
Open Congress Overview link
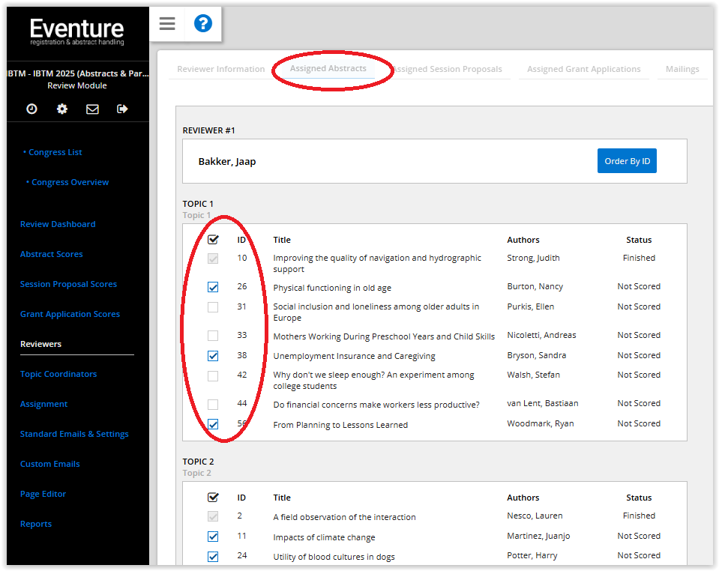(70, 182)
